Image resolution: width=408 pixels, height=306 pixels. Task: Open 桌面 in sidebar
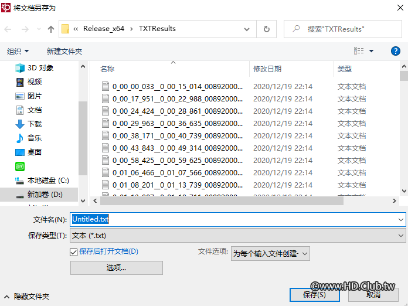(x=29, y=152)
